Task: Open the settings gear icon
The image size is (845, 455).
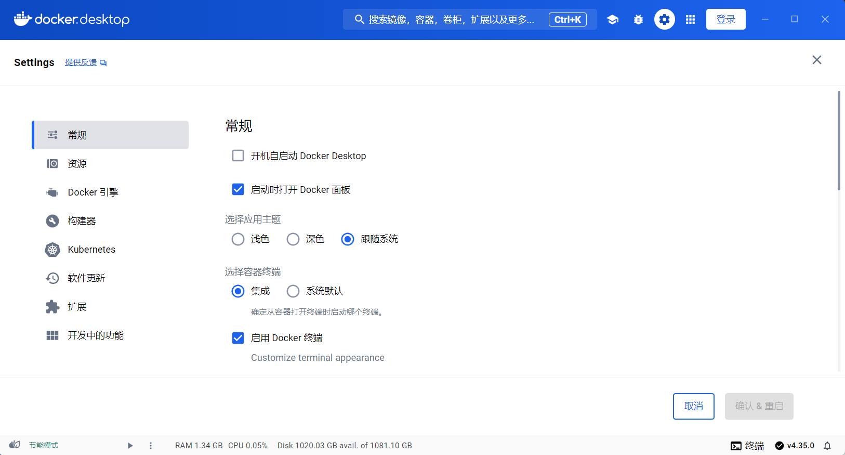Action: pyautogui.click(x=664, y=20)
